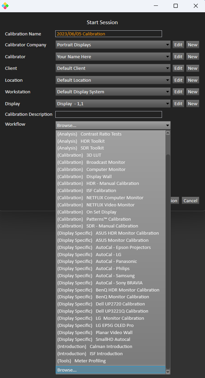Open the Calibrator dropdown
This screenshot has height=378, width=205.
click(113, 57)
